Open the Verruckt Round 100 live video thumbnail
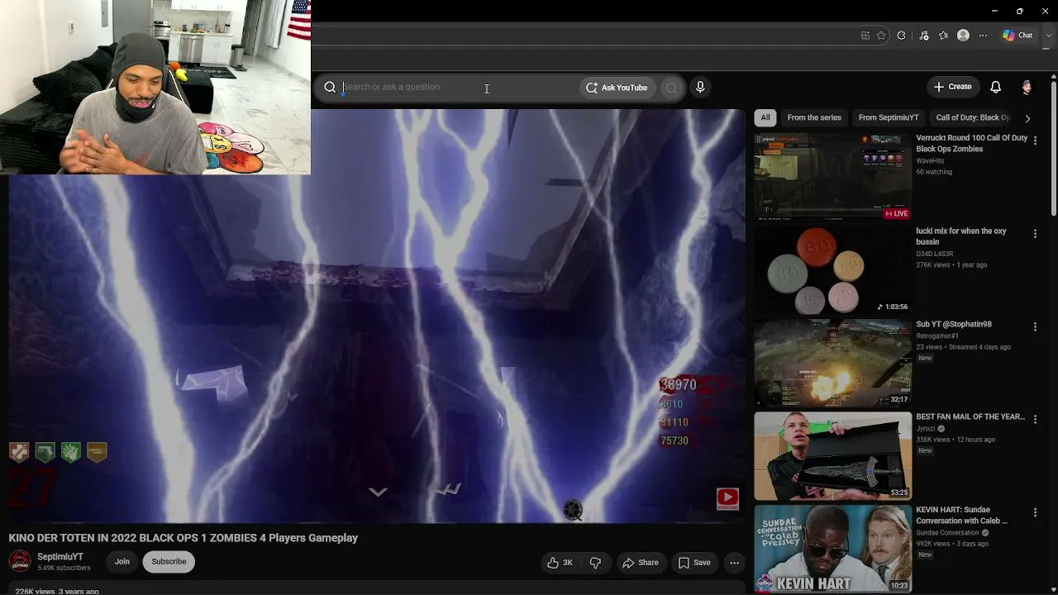The height and width of the screenshot is (595, 1058). click(x=832, y=177)
